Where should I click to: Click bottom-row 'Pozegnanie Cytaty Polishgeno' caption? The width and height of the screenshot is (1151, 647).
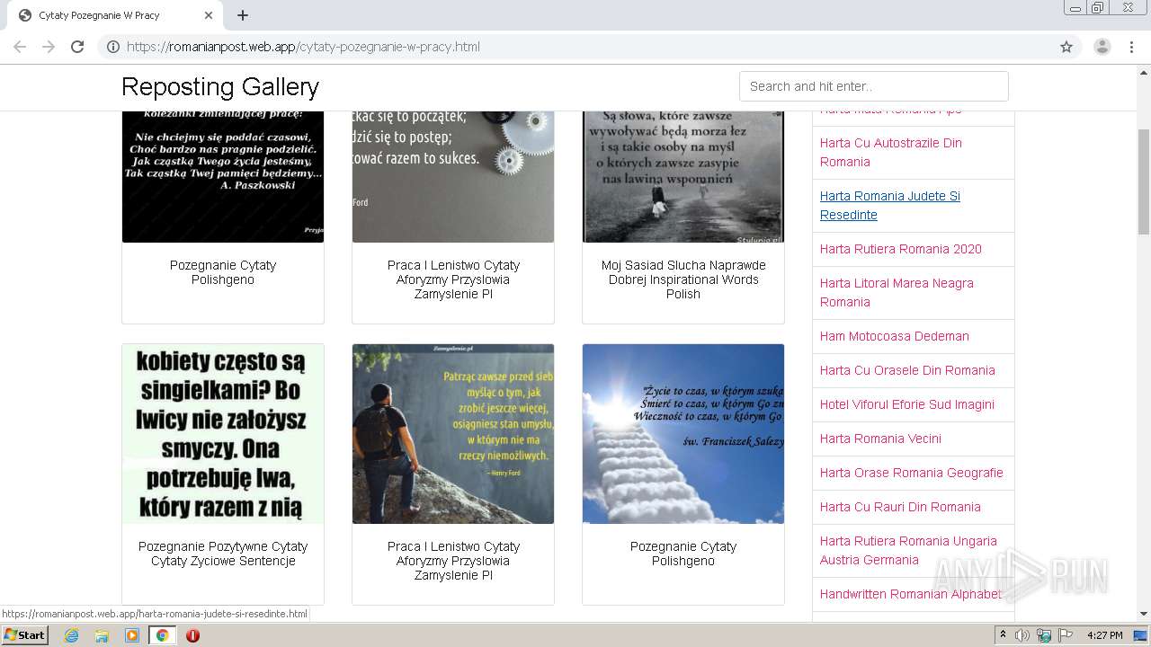pos(683,554)
